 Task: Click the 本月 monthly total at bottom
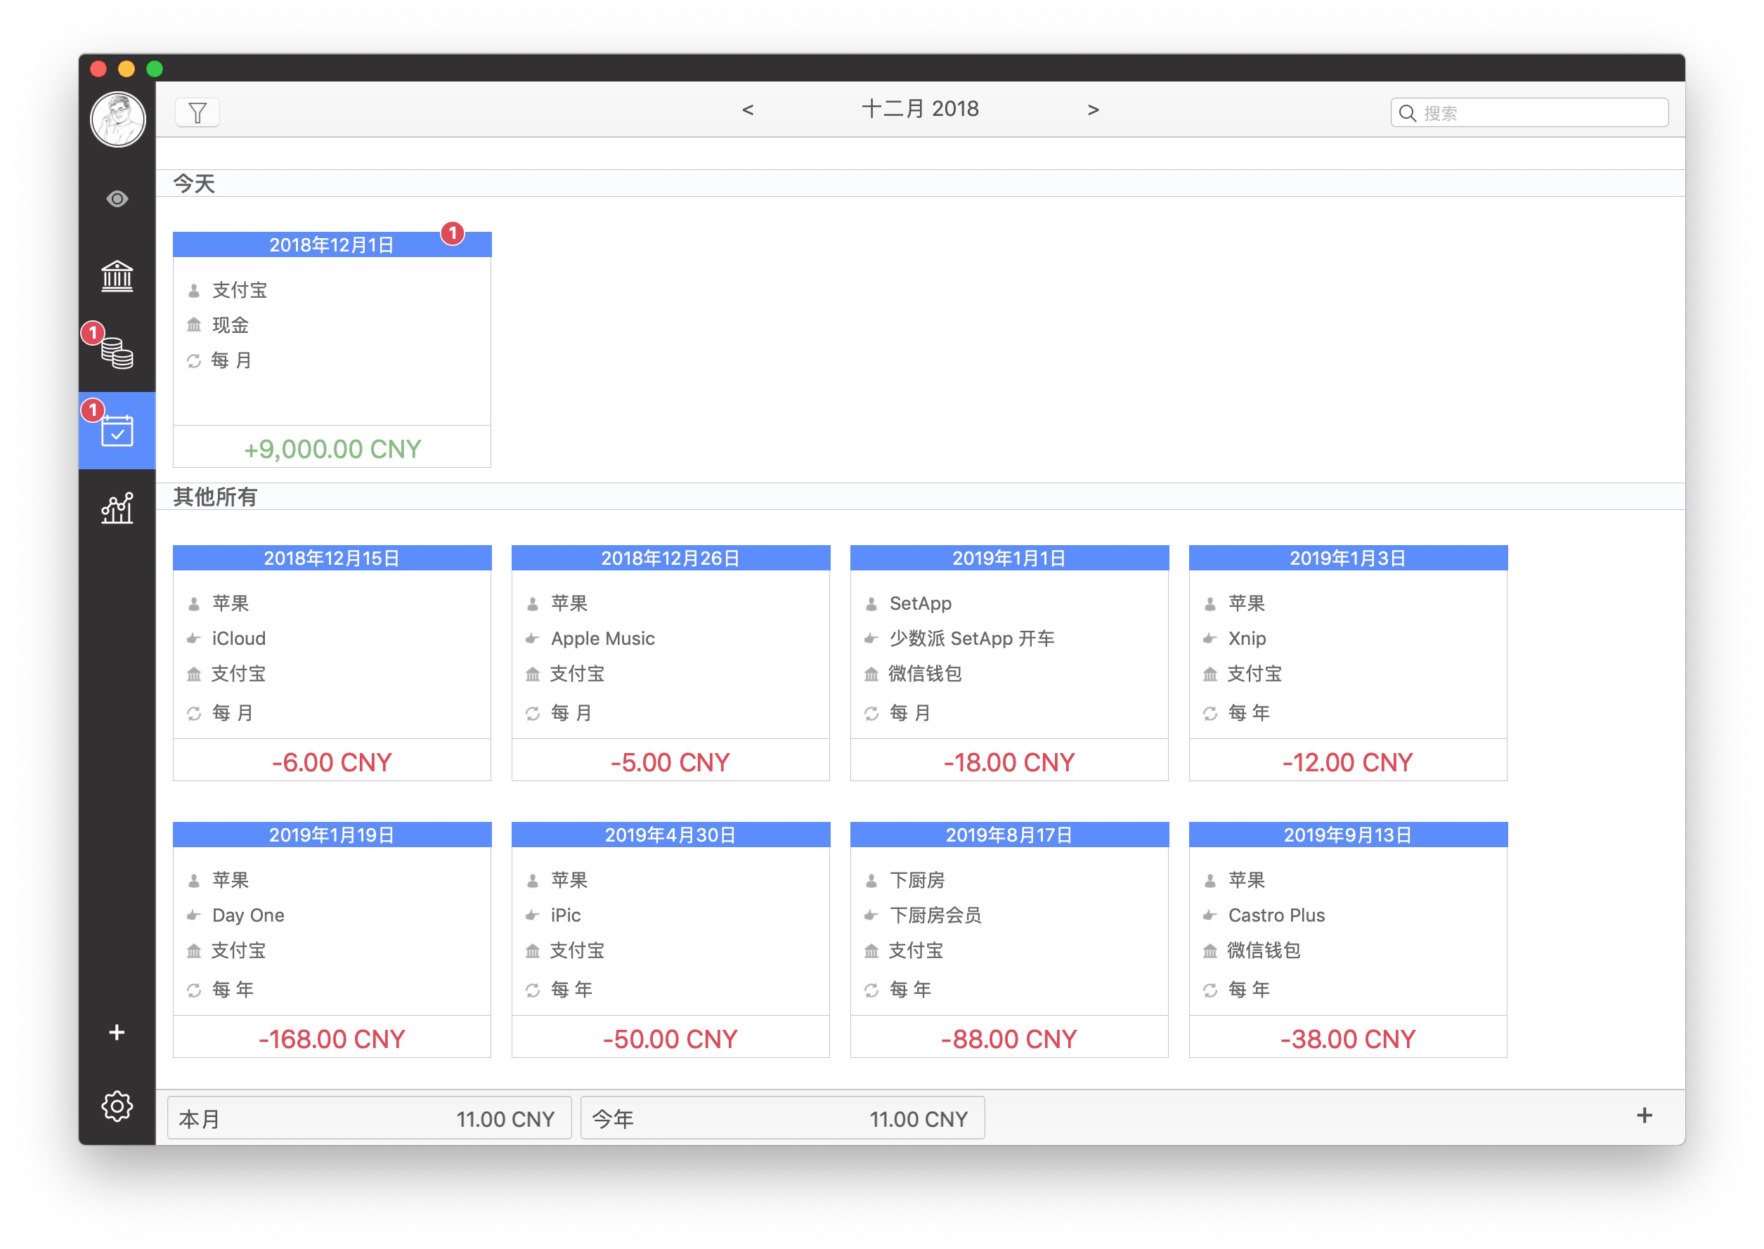[x=368, y=1118]
